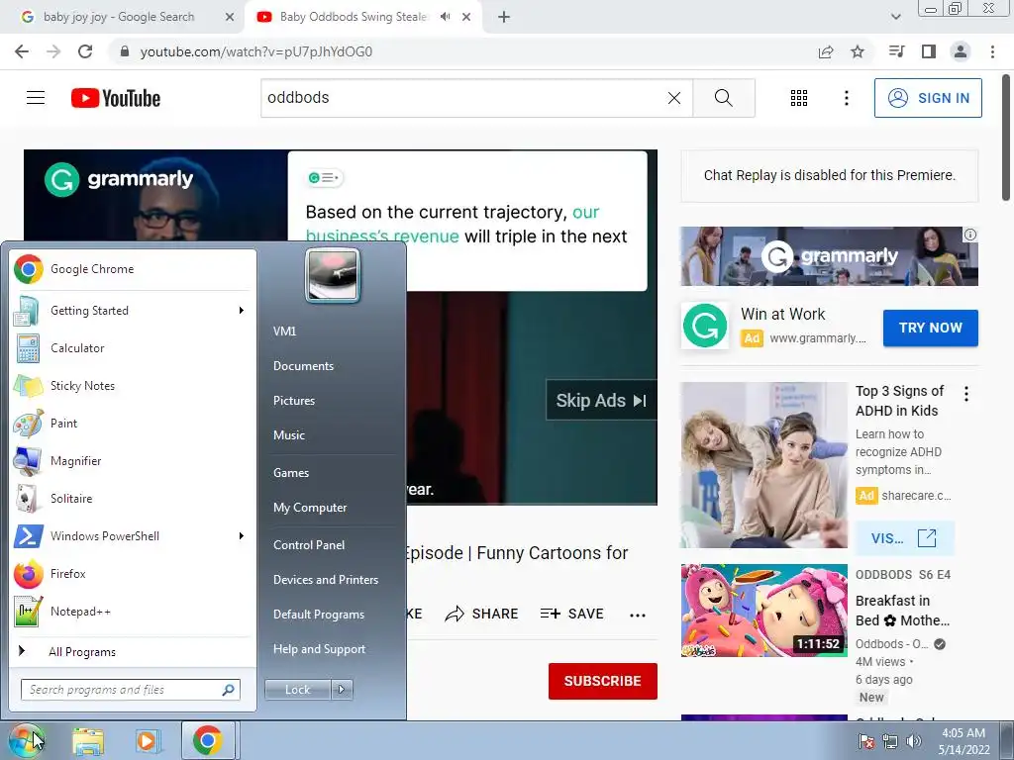
Task: Click the SHARE button under video
Action: click(x=482, y=614)
